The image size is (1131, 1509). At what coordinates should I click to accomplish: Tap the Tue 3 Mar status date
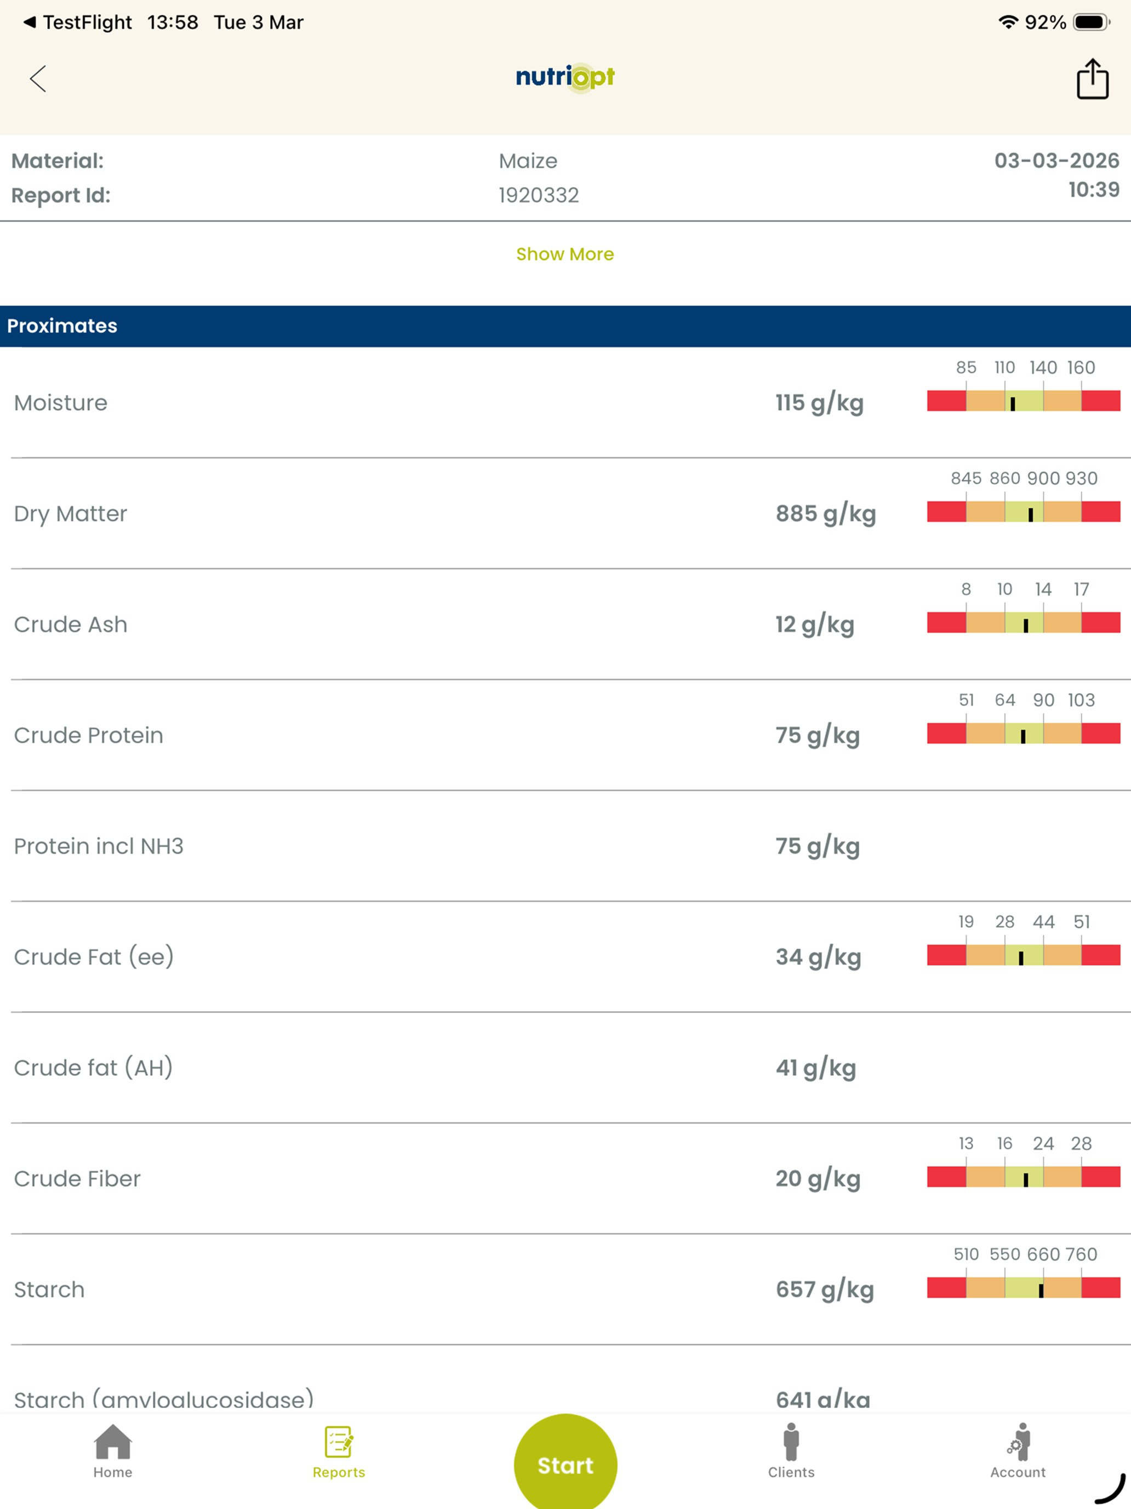coord(259,22)
